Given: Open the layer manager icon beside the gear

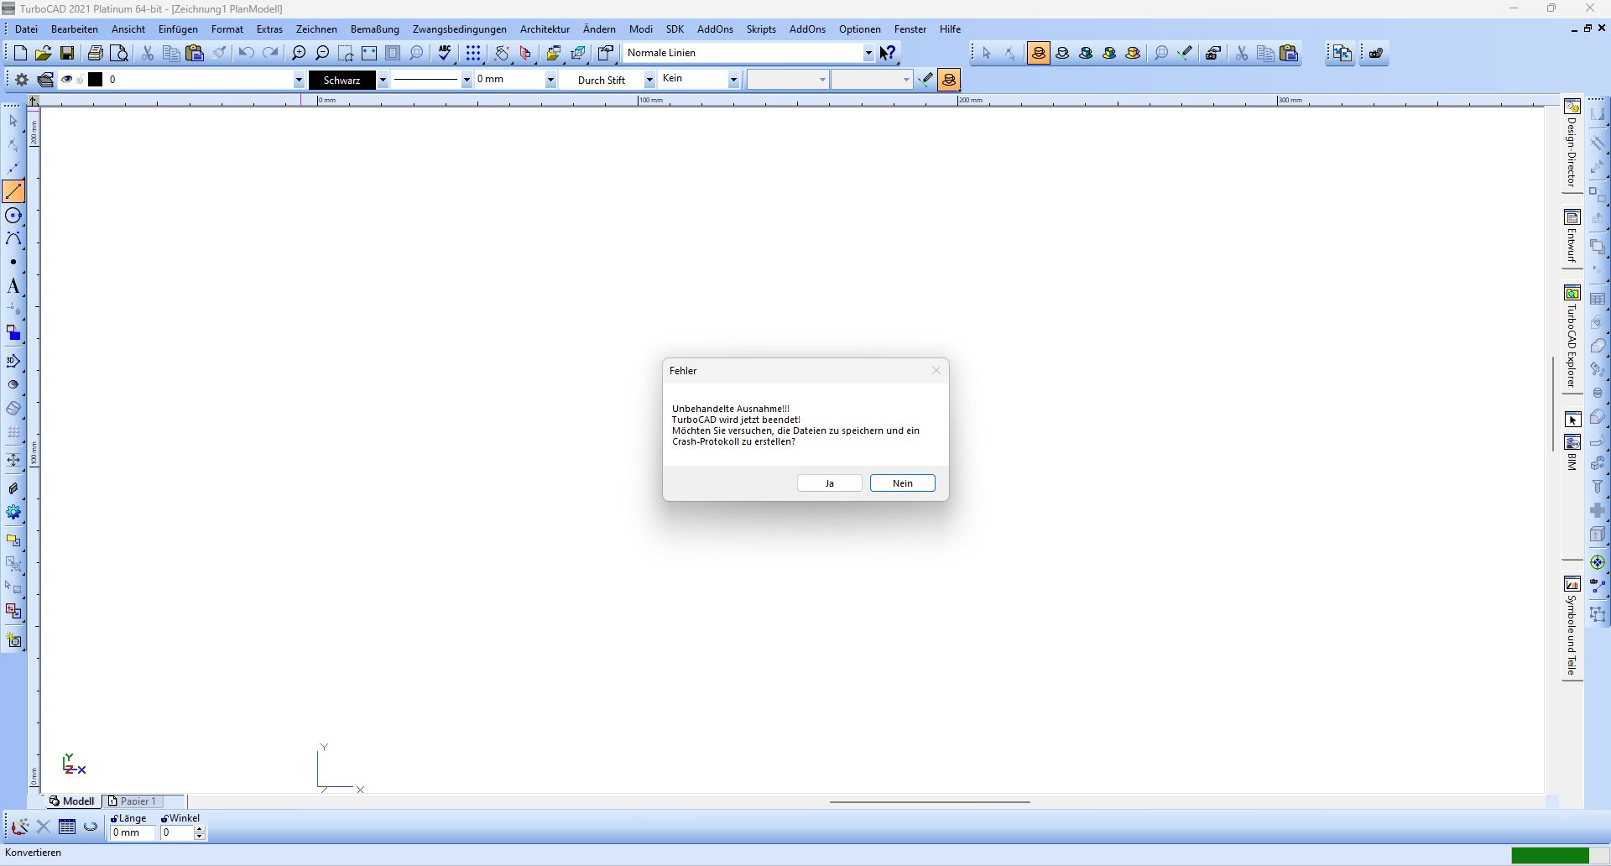Looking at the screenshot, I should click(x=45, y=80).
